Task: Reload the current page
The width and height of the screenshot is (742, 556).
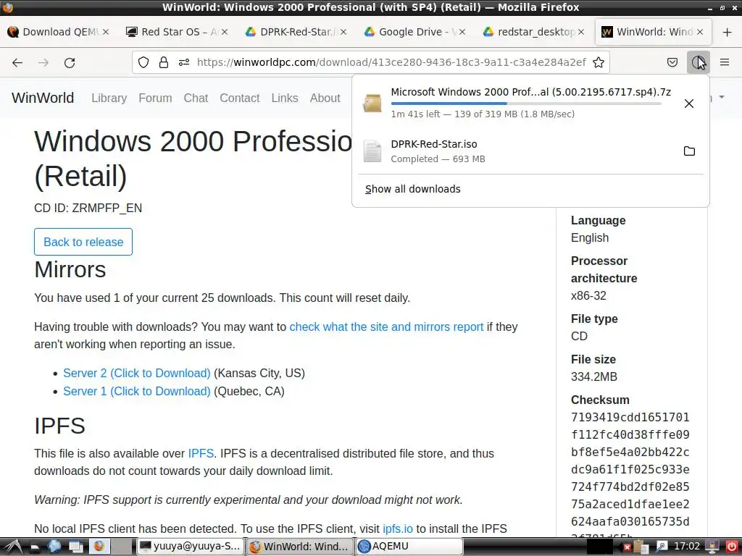Action: pos(70,62)
